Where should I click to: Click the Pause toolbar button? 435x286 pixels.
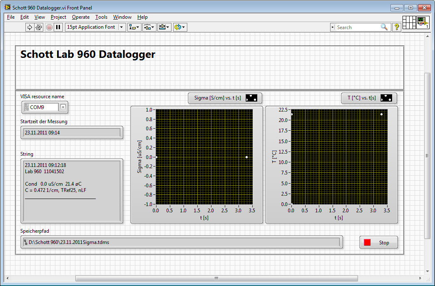tap(58, 27)
